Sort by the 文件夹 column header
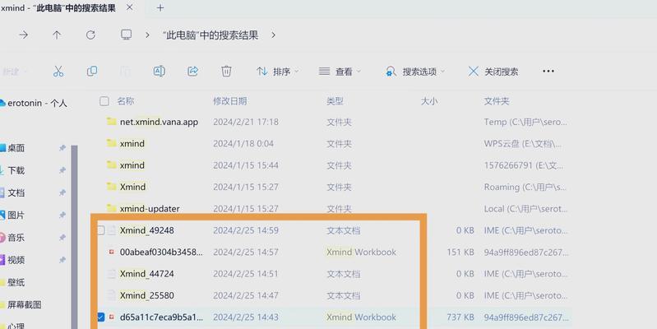The image size is (657, 329). click(x=497, y=101)
